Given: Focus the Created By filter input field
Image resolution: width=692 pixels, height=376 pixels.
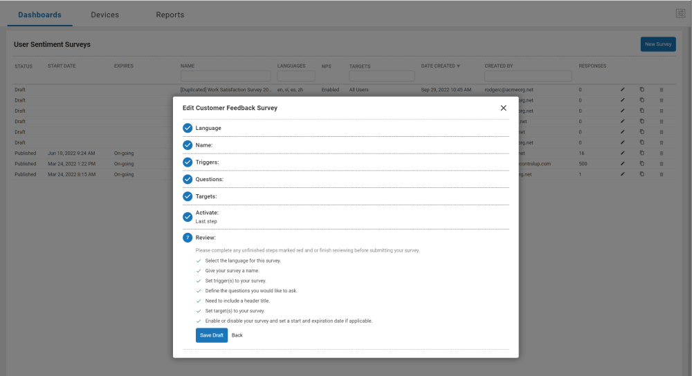Looking at the screenshot, I should click(528, 76).
